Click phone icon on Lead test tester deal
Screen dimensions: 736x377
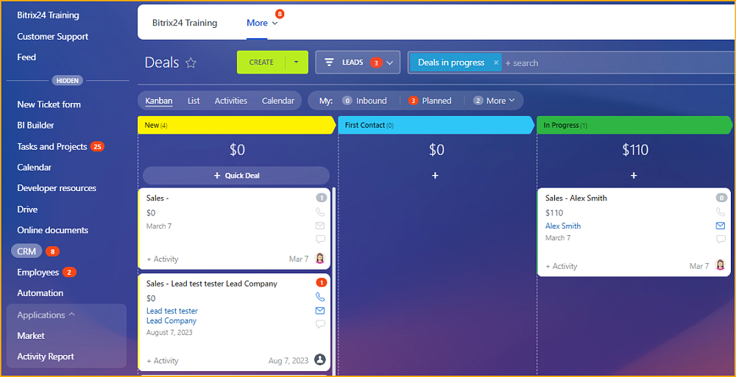click(x=320, y=297)
